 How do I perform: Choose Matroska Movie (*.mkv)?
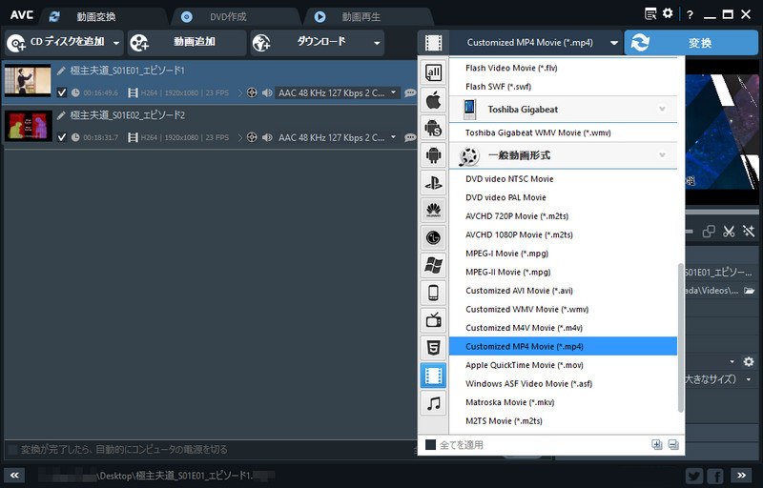tap(563, 402)
